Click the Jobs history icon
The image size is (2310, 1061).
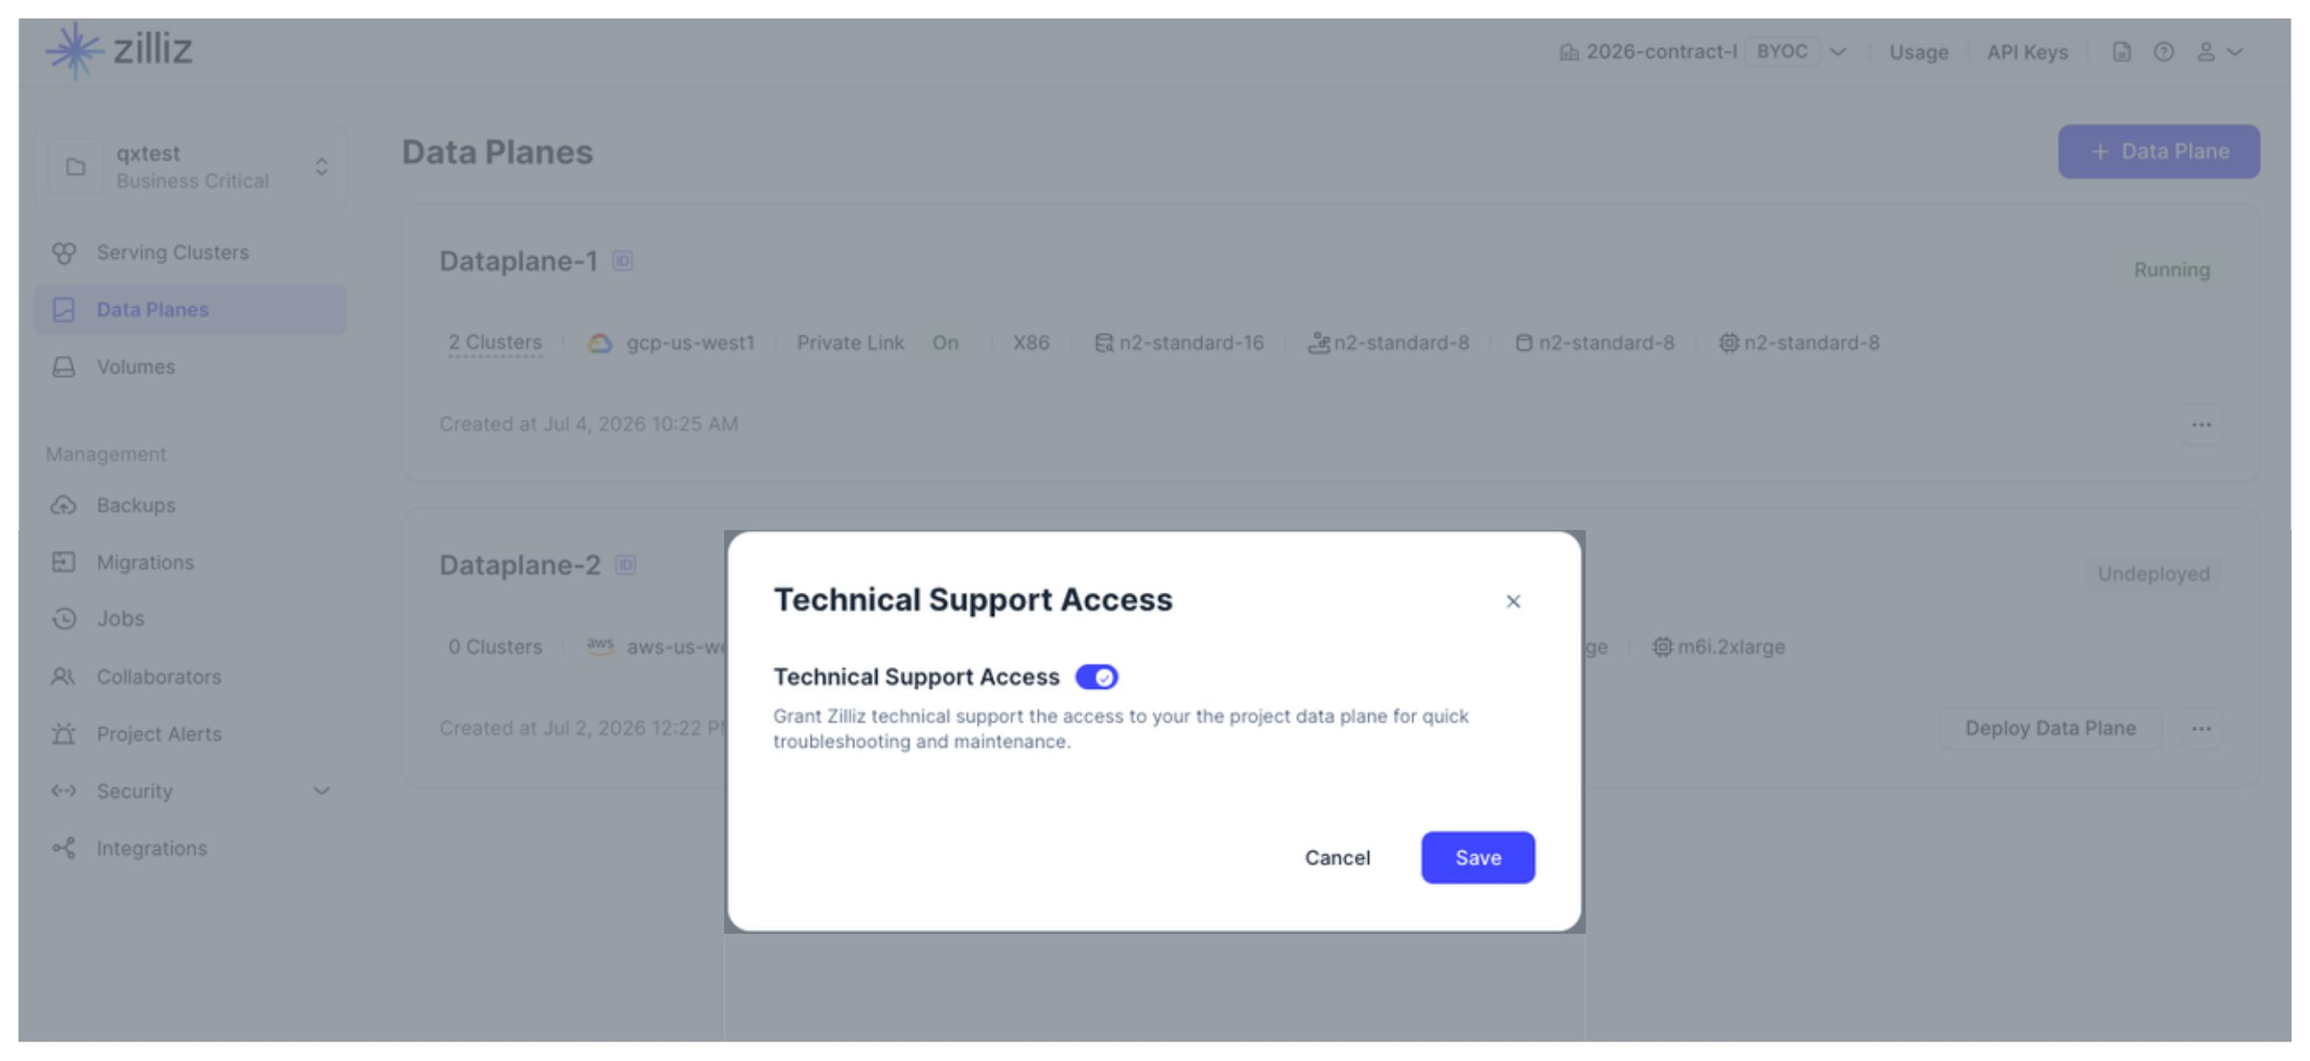coord(64,619)
